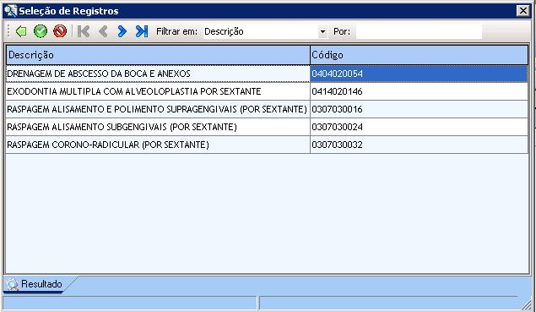Confirm selection with the green checkmark icon

point(41,31)
